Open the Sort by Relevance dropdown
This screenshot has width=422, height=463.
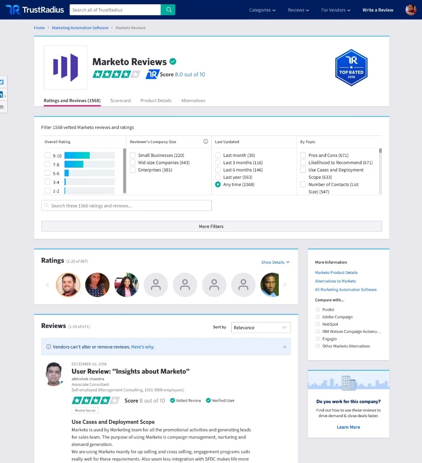[261, 328]
